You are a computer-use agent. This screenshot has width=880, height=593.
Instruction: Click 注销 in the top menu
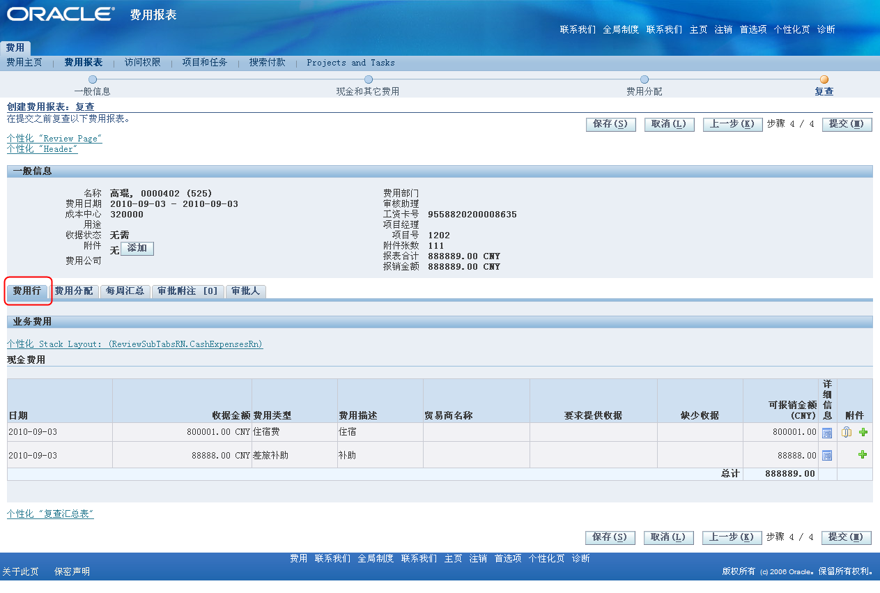point(723,30)
